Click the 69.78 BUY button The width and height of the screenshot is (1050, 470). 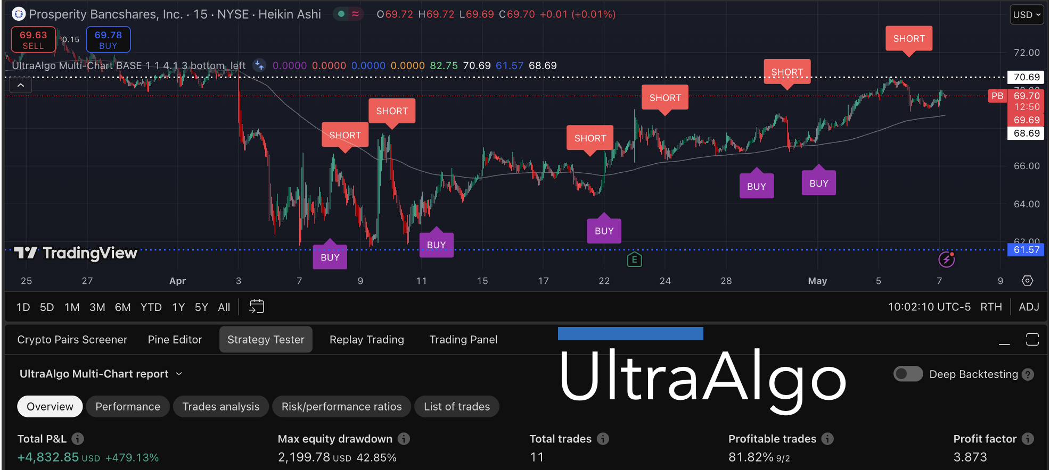coord(108,40)
